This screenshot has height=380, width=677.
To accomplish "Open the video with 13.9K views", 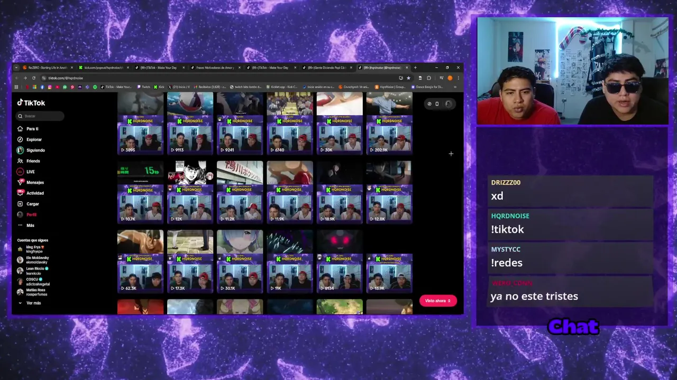I will pos(389,261).
